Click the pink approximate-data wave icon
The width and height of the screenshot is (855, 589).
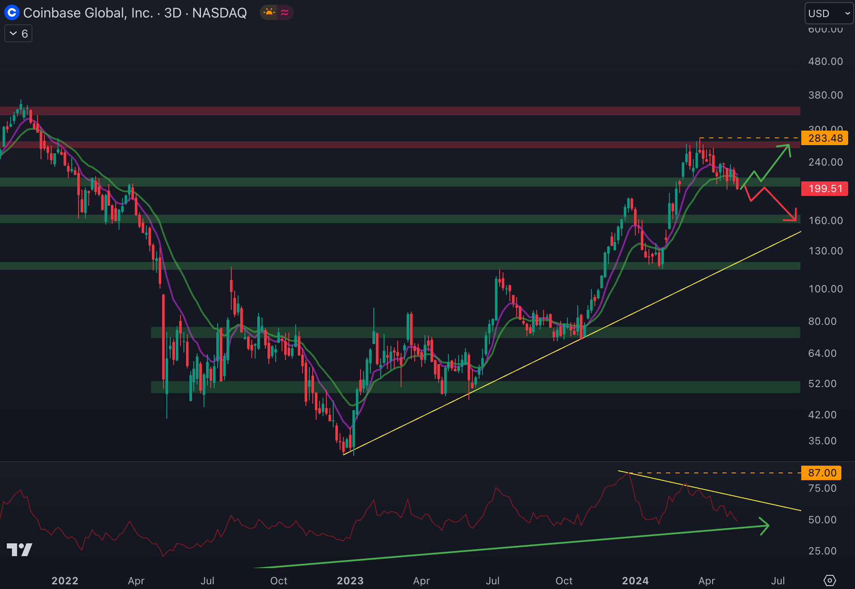[285, 13]
